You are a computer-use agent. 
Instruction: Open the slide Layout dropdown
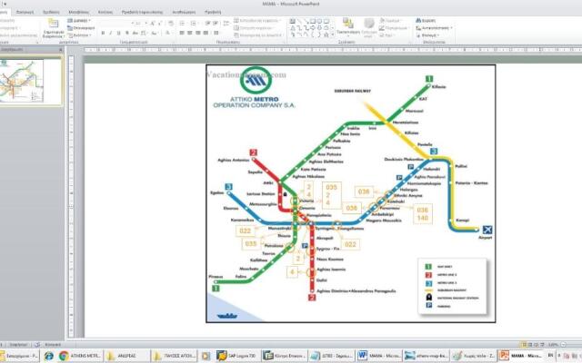(x=79, y=20)
